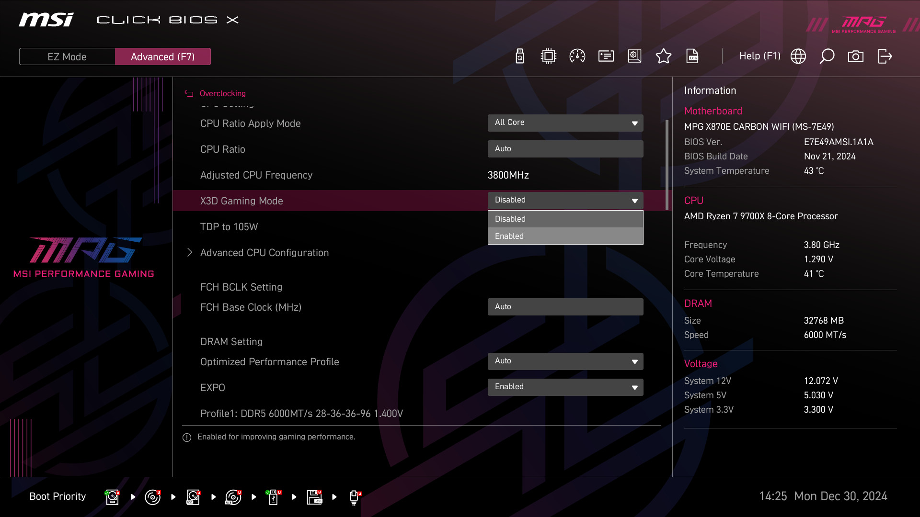The width and height of the screenshot is (920, 517).
Task: Open Help (F1)
Action: 760,56
